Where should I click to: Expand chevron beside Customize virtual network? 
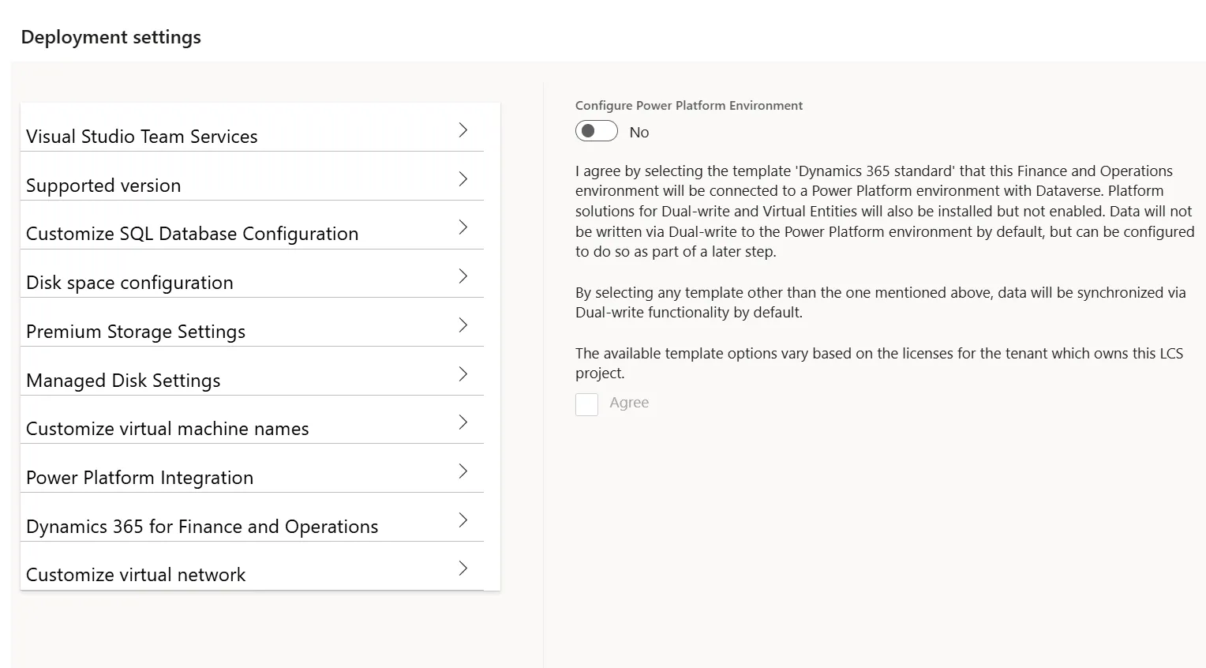pos(463,569)
